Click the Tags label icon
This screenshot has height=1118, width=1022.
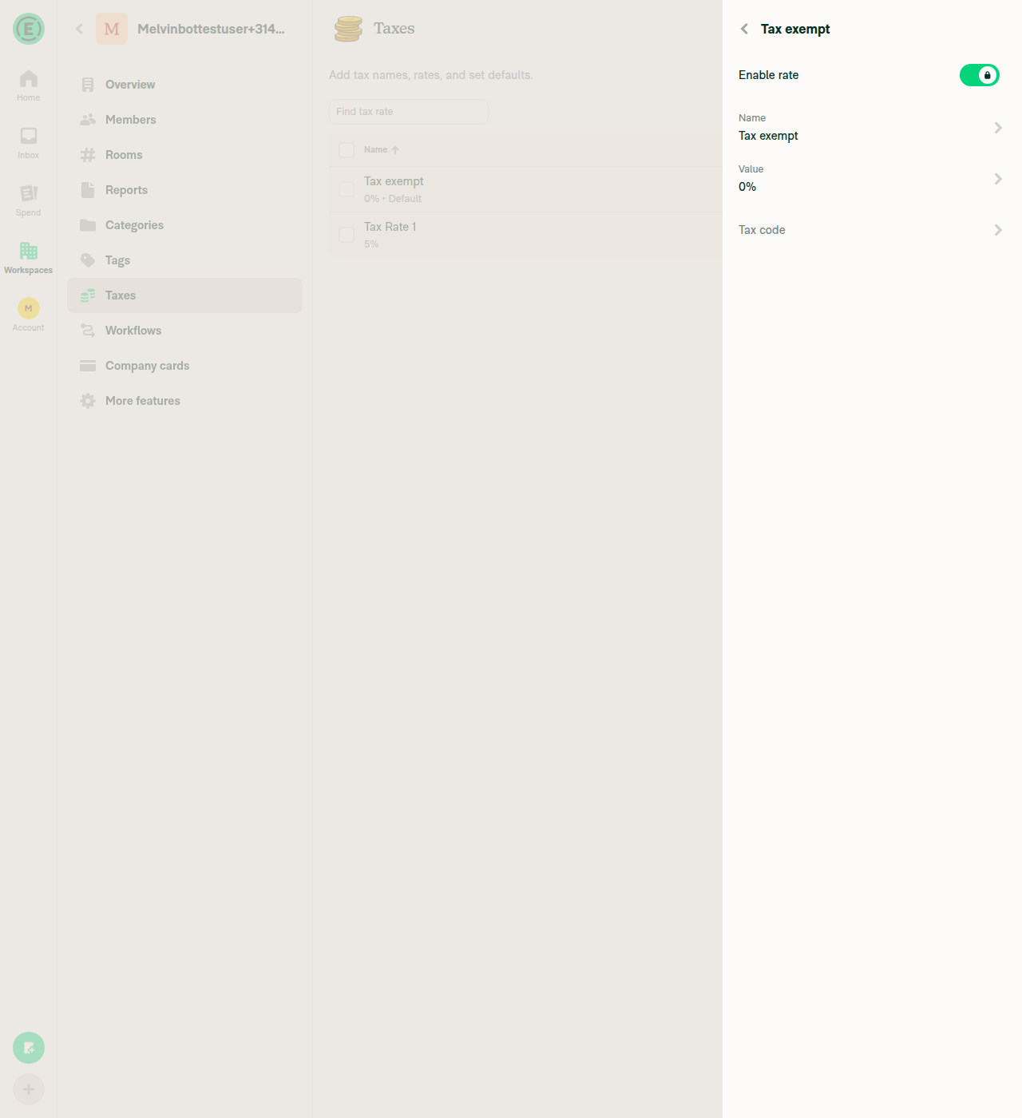88,260
